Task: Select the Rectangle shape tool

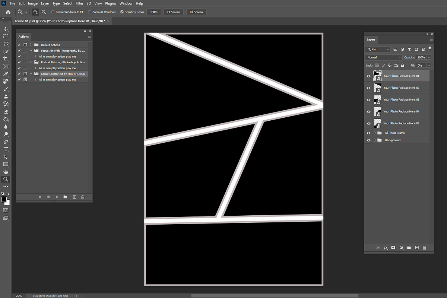Action: [6, 164]
